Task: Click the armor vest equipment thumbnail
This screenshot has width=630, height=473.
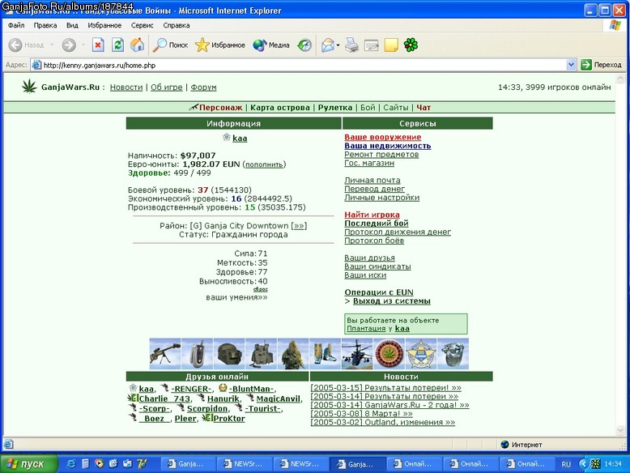Action: (x=262, y=354)
